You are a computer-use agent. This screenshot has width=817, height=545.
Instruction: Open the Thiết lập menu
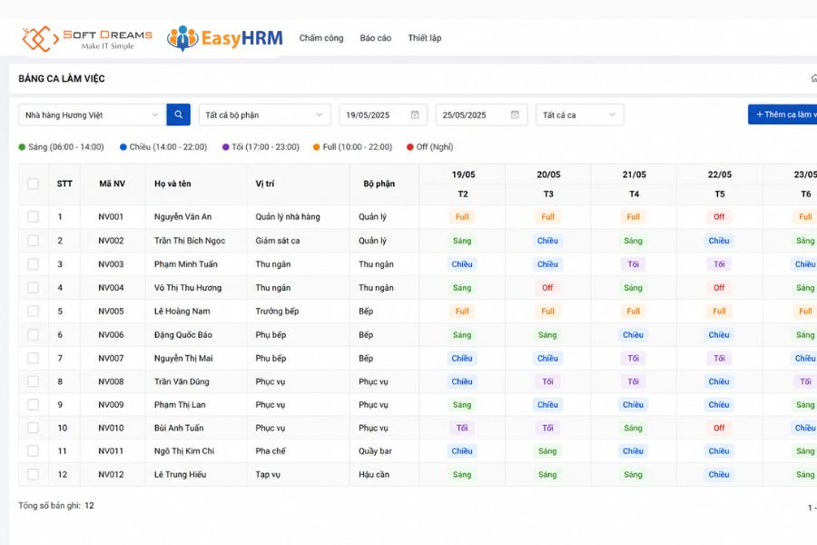pos(424,38)
